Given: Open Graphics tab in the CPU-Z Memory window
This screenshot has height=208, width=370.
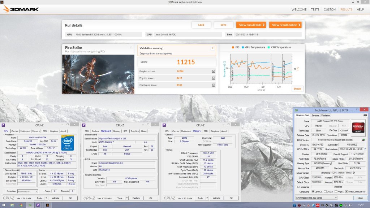Looking at the screenshot, I should click(215, 131).
